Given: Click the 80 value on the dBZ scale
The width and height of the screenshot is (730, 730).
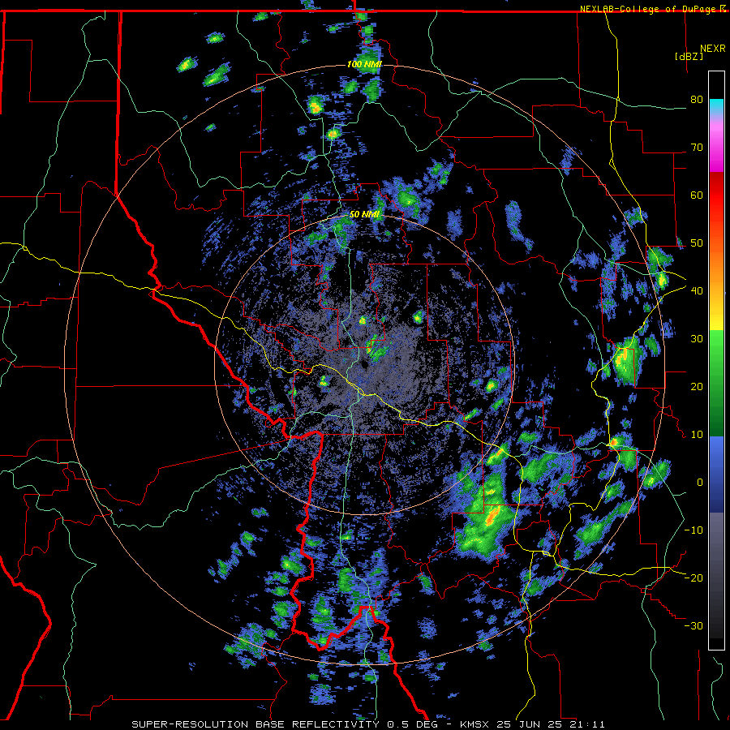Looking at the screenshot, I should (697, 99).
